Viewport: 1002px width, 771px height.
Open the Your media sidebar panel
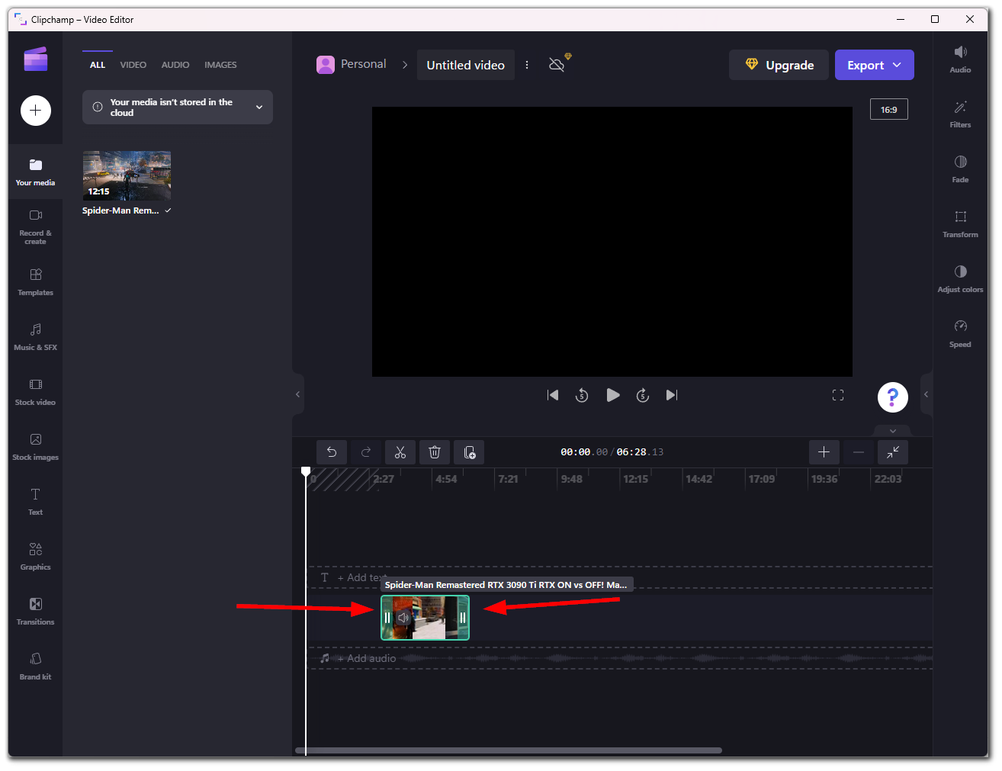[x=35, y=172]
